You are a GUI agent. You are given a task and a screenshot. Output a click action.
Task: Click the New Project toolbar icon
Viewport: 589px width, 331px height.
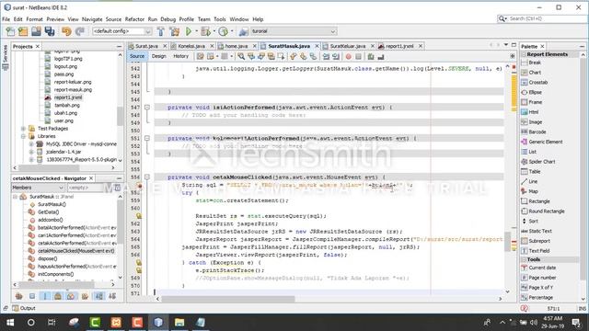click(23, 31)
